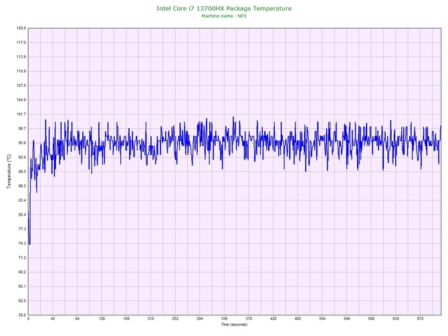Select the "Machine name : NP5" subtitle

tap(224, 16)
